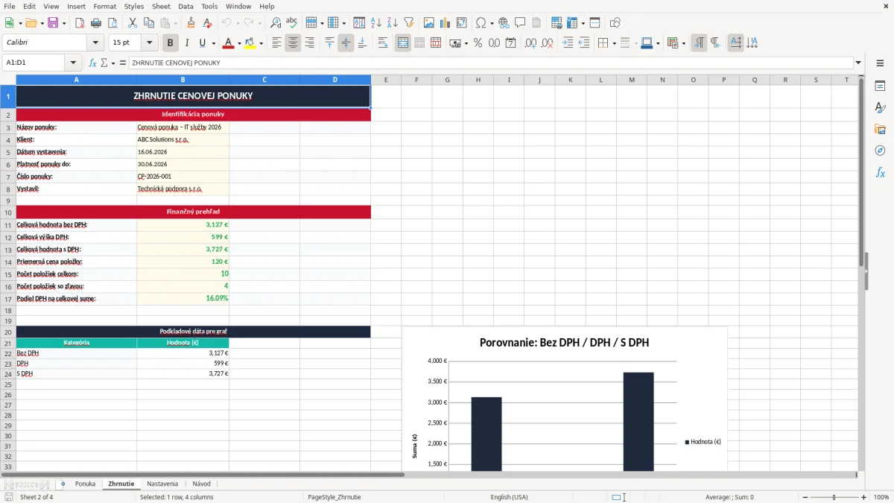Open the Styles menu

[134, 6]
